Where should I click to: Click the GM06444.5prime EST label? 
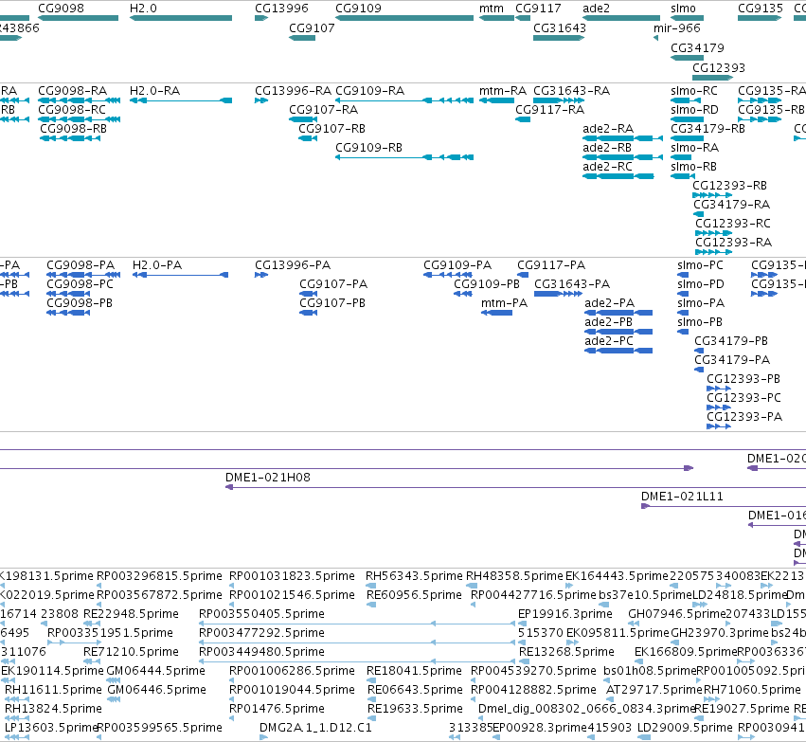pyautogui.click(x=155, y=671)
